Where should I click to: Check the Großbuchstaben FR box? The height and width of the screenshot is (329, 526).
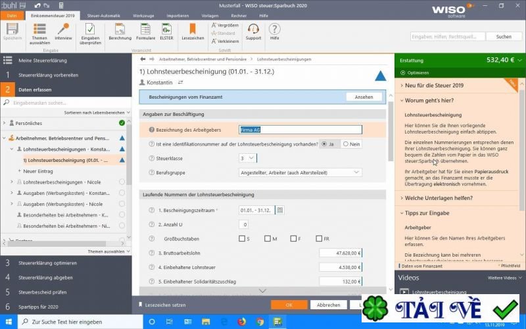pyautogui.click(x=319, y=238)
